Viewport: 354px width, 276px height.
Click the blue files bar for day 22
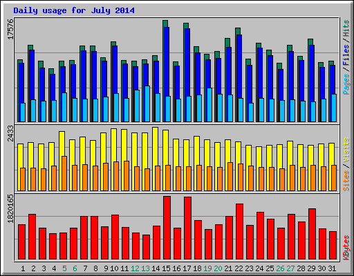[239, 67]
